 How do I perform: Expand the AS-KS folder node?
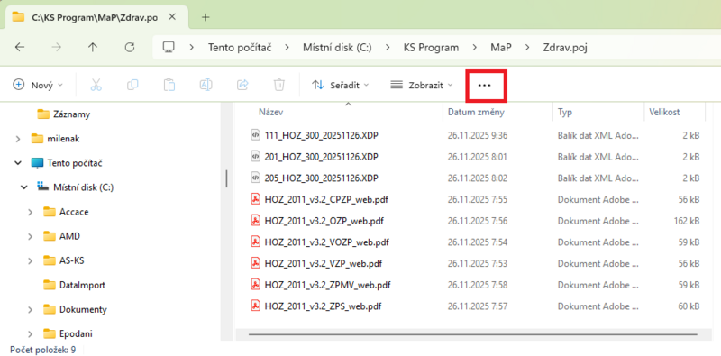tap(31, 260)
